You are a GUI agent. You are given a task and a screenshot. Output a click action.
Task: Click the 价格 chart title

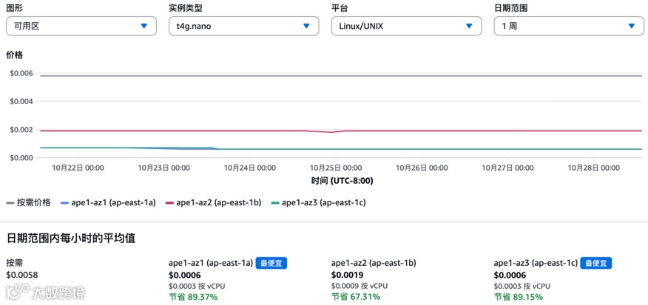(x=15, y=55)
